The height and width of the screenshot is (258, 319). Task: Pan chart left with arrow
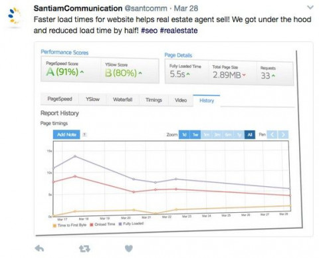[272, 134]
